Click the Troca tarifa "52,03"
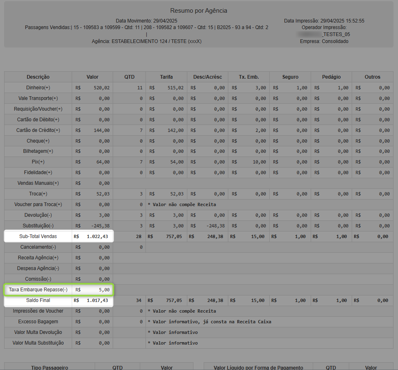This screenshot has width=398, height=370. click(177, 194)
